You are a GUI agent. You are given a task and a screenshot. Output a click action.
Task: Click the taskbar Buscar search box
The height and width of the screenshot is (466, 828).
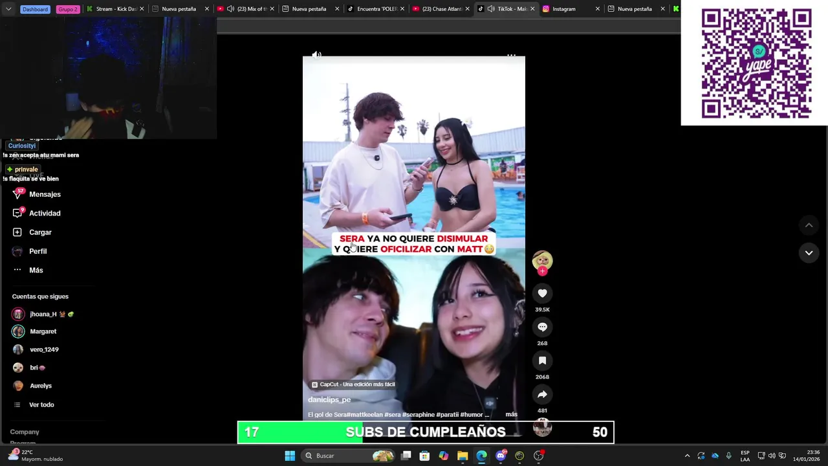coord(348,456)
